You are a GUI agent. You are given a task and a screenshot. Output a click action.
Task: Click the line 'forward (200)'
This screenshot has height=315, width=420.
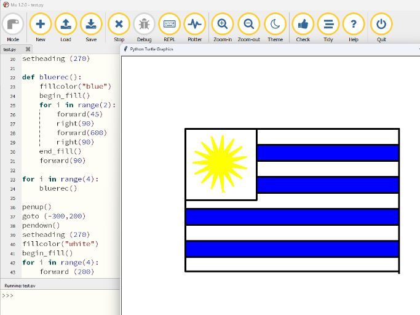coord(66,272)
